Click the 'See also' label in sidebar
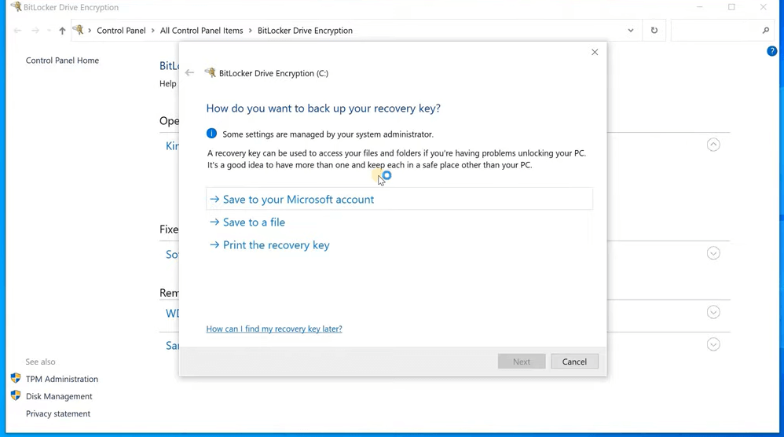 pos(41,362)
